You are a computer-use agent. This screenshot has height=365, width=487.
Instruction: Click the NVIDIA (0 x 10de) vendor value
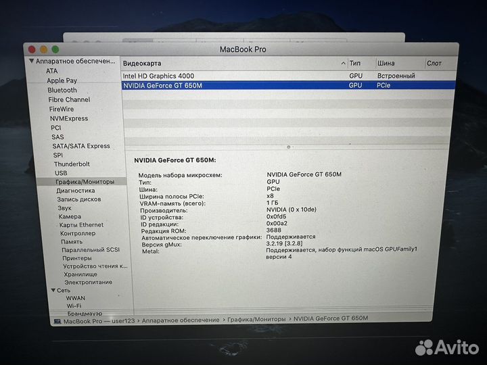(x=292, y=210)
